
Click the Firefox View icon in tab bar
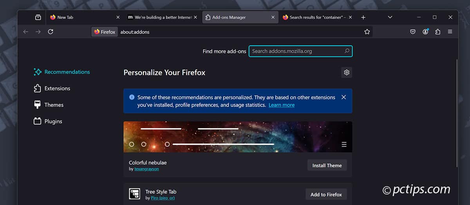(38, 17)
